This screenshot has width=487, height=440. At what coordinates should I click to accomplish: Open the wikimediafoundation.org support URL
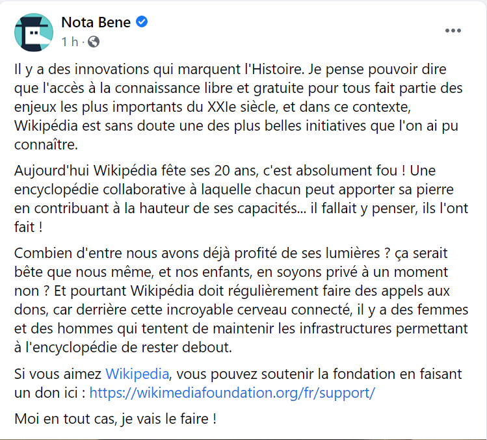(x=232, y=393)
